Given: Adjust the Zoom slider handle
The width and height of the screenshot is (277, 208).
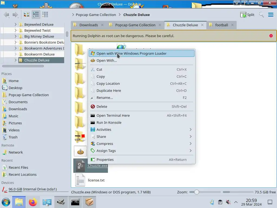Looking at the screenshot, I should pyautogui.click(x=196, y=192).
